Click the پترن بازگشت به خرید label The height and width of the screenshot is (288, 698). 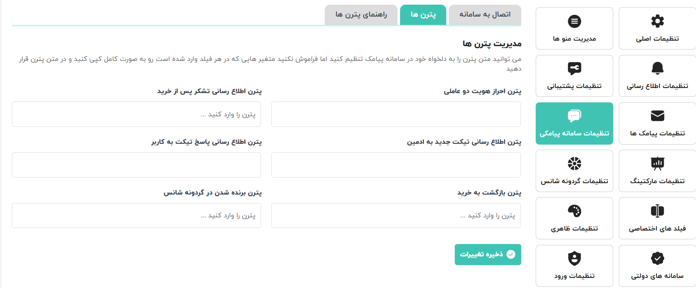coord(489,192)
